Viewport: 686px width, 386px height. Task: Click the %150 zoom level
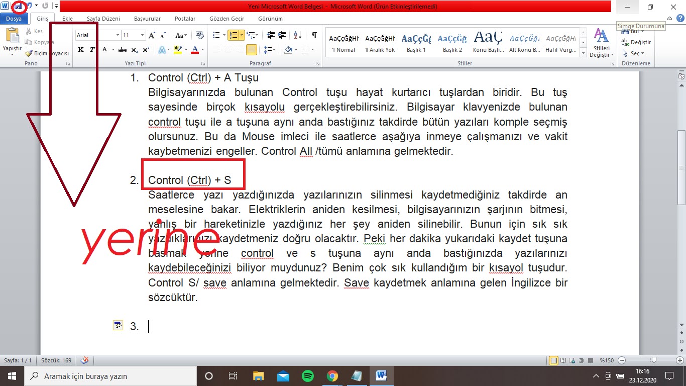(x=606, y=360)
